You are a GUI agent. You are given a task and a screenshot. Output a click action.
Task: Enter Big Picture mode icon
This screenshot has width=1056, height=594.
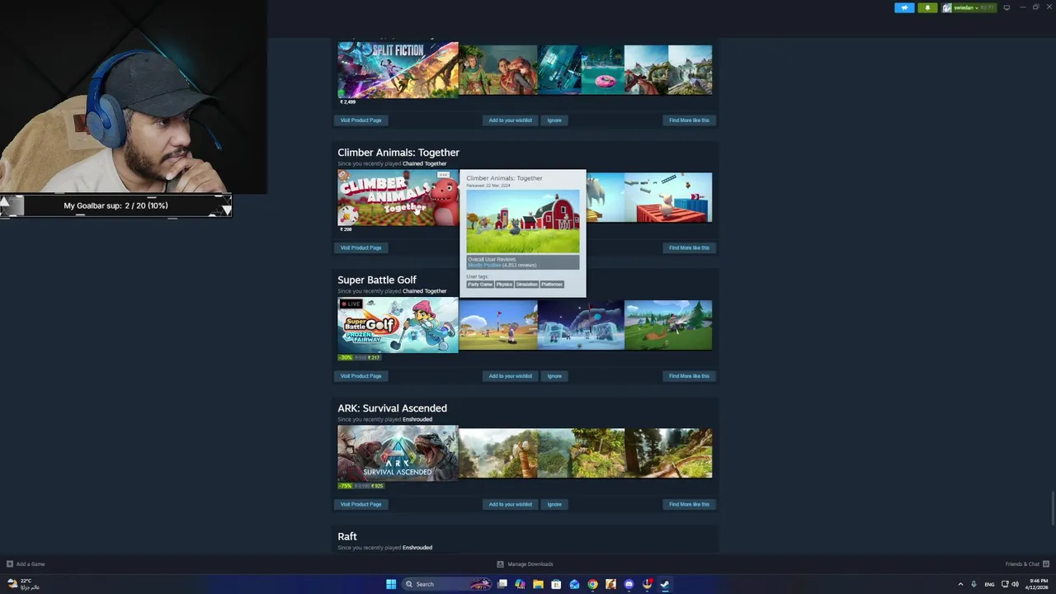point(1006,7)
